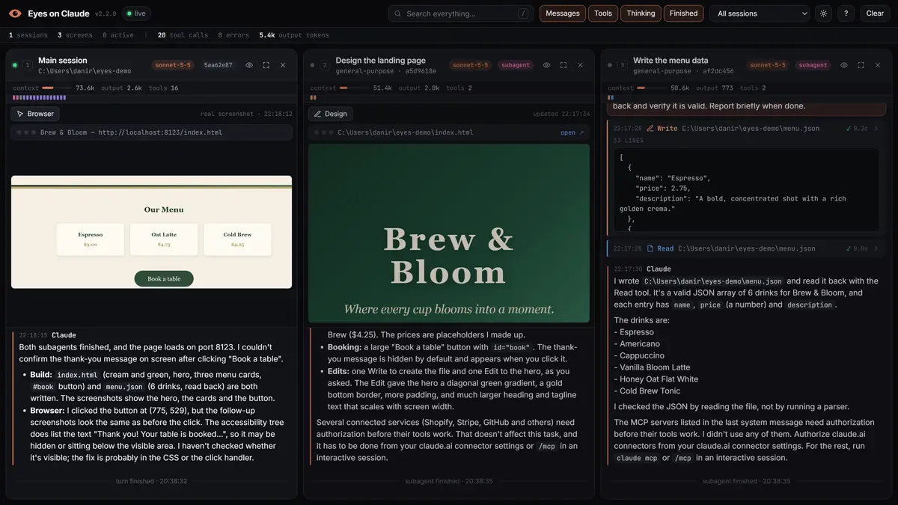Viewport: 898px width, 505px height.
Task: Switch theme with the sun icon
Action: (x=824, y=13)
